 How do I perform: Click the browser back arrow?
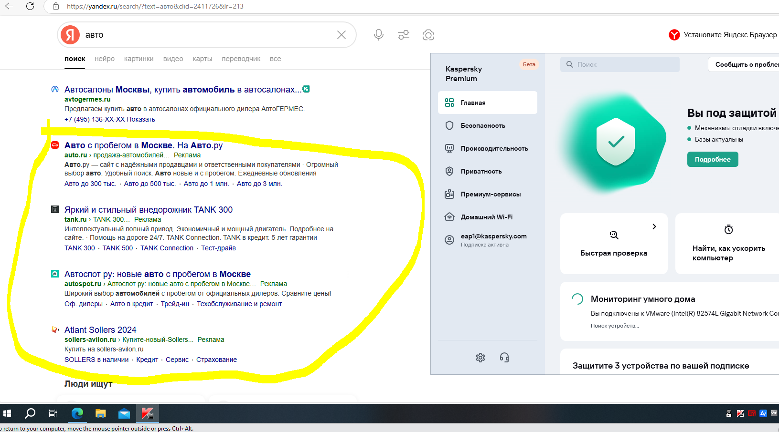tap(9, 6)
